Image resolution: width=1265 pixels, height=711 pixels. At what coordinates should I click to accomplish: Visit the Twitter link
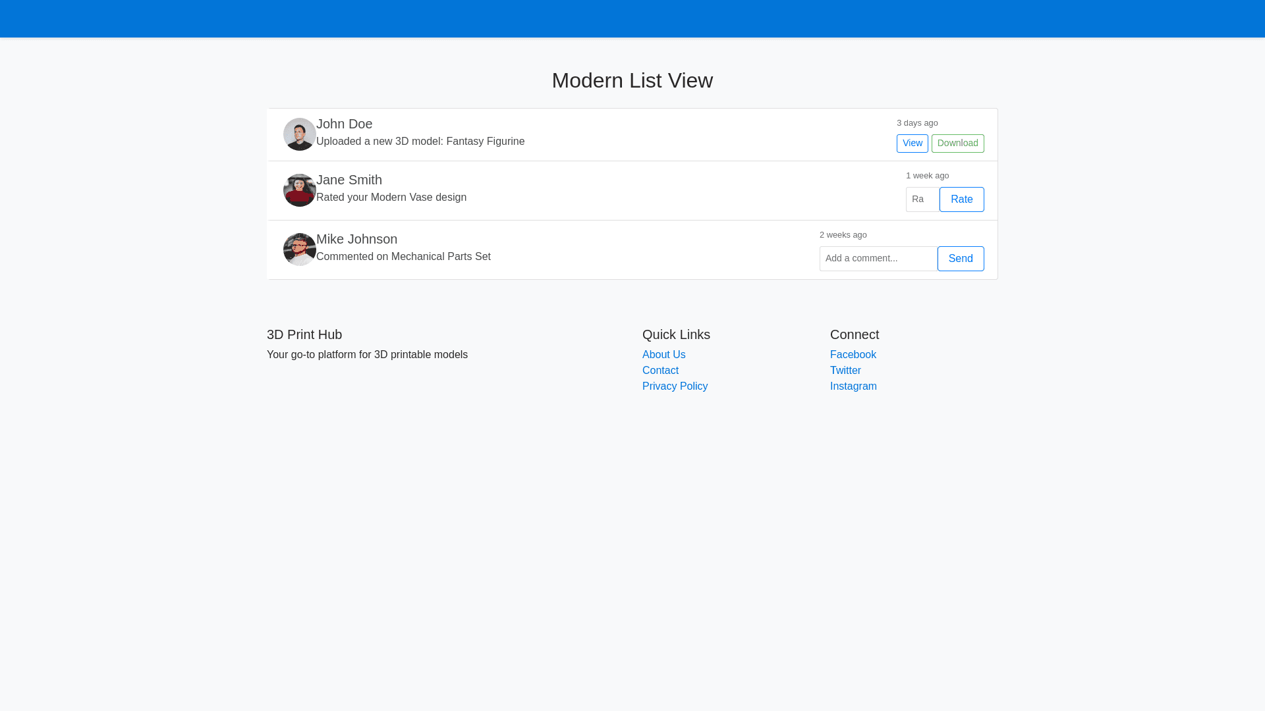845,371
